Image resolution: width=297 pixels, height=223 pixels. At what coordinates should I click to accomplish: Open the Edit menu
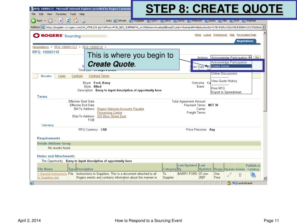click(x=41, y=14)
